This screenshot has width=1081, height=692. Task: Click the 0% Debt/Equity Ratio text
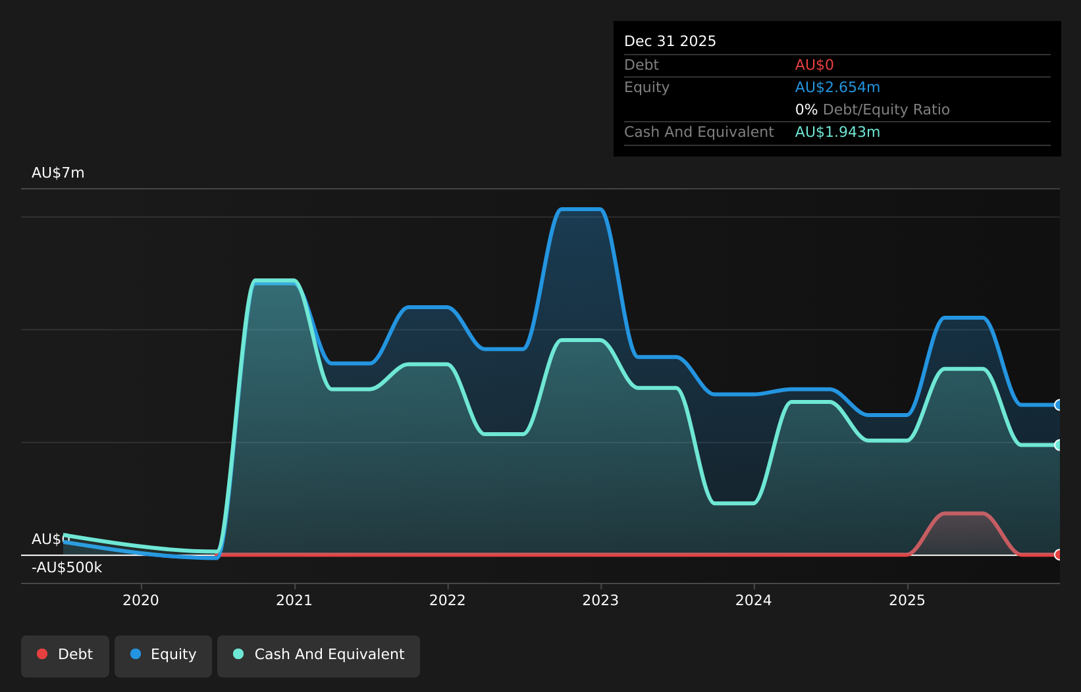click(x=872, y=110)
